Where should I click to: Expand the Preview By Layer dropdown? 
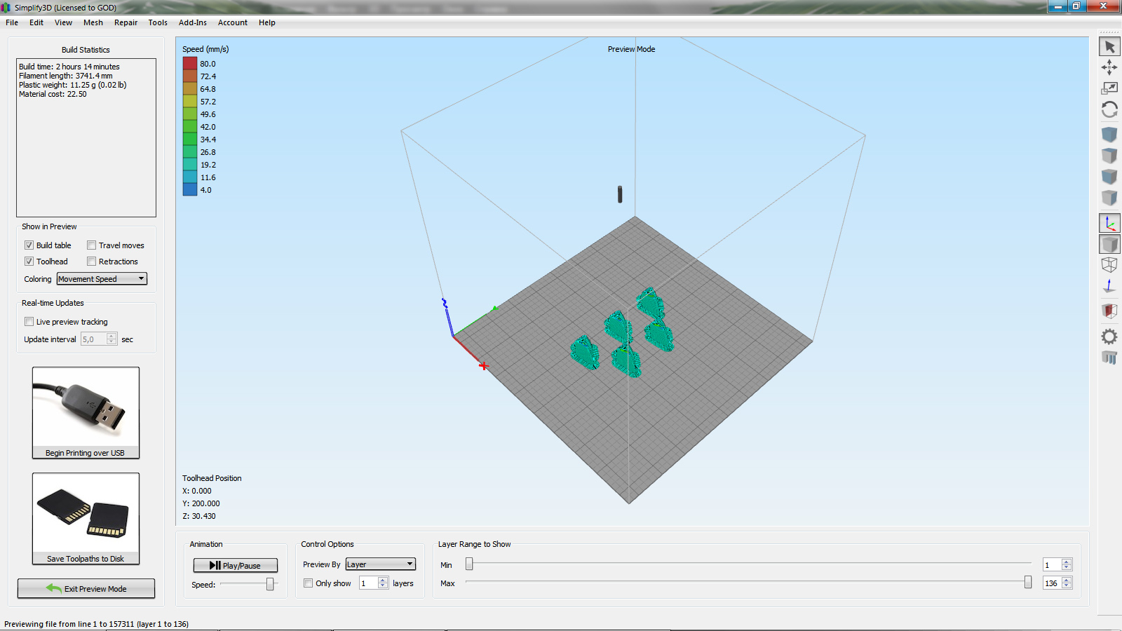point(380,564)
